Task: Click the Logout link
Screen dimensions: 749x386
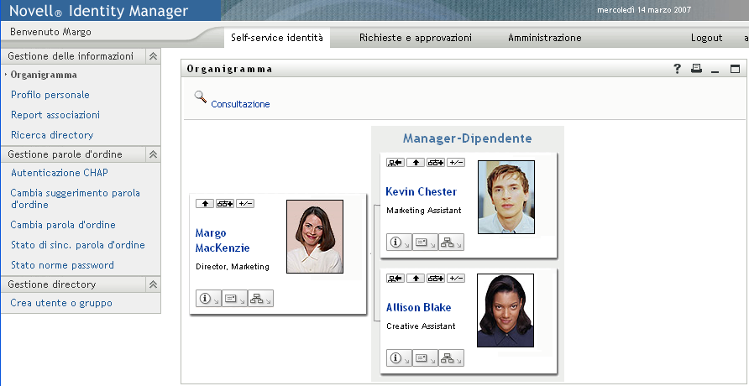Action: click(x=706, y=38)
